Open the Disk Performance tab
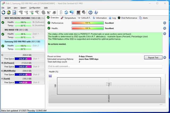The image size is (170, 113). tap(129, 18)
